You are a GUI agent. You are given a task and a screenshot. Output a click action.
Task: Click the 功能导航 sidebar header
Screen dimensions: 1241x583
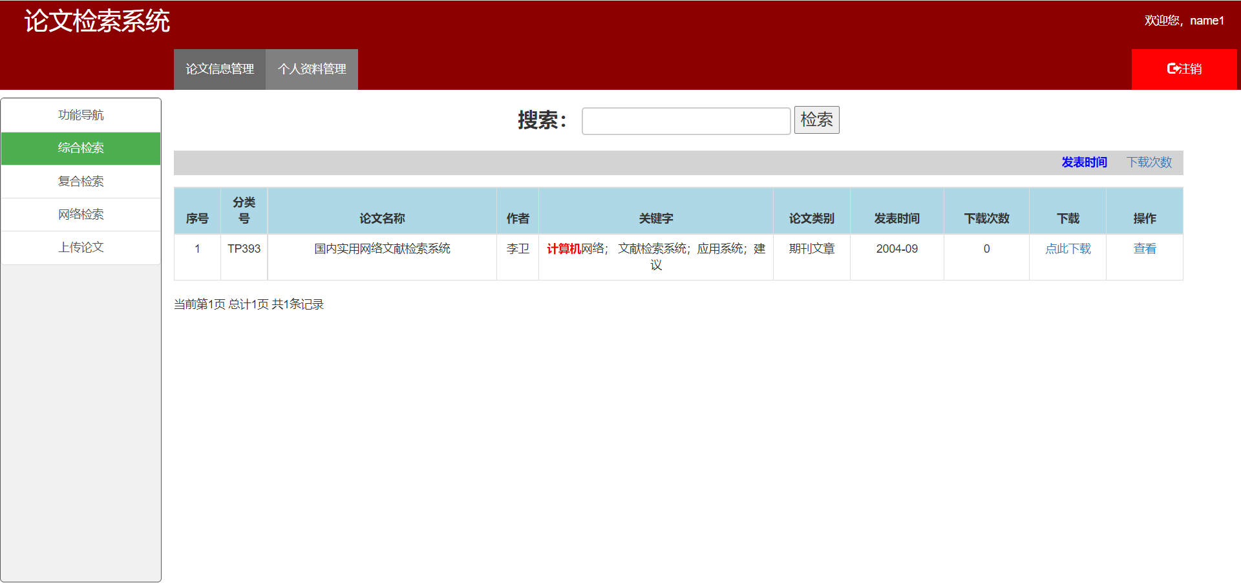pos(81,115)
